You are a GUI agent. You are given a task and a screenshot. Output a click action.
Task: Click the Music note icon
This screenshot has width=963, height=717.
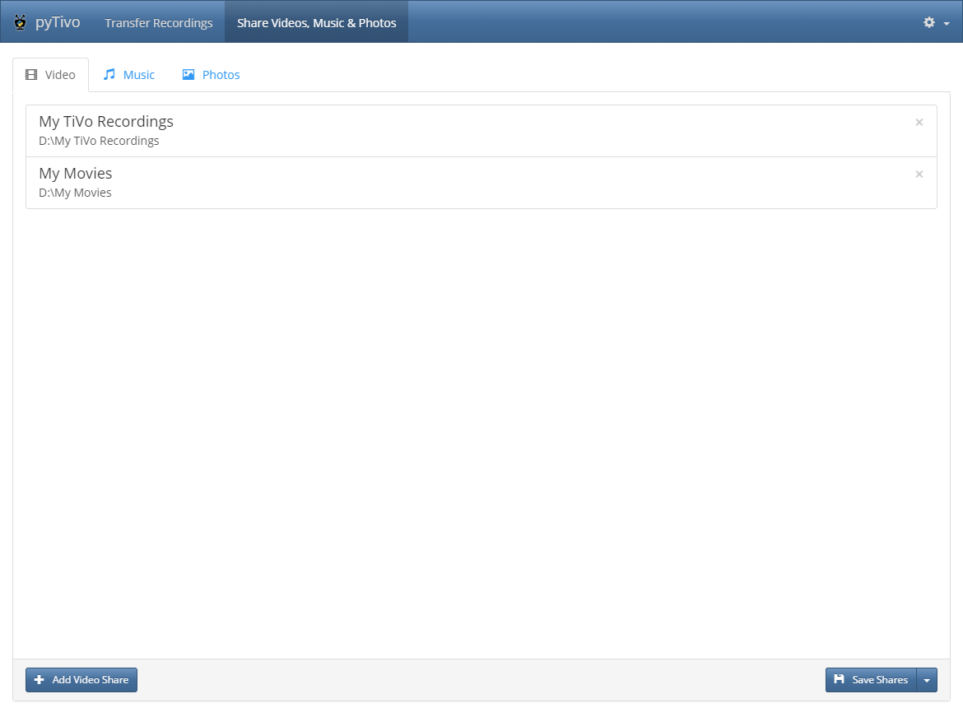[x=109, y=74]
